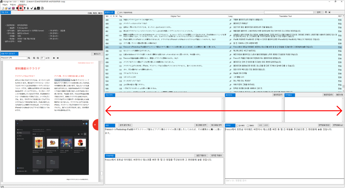This screenshot has height=188, width=345.
Task: Click the warning triangle toolbar icon
Action: 35,8
